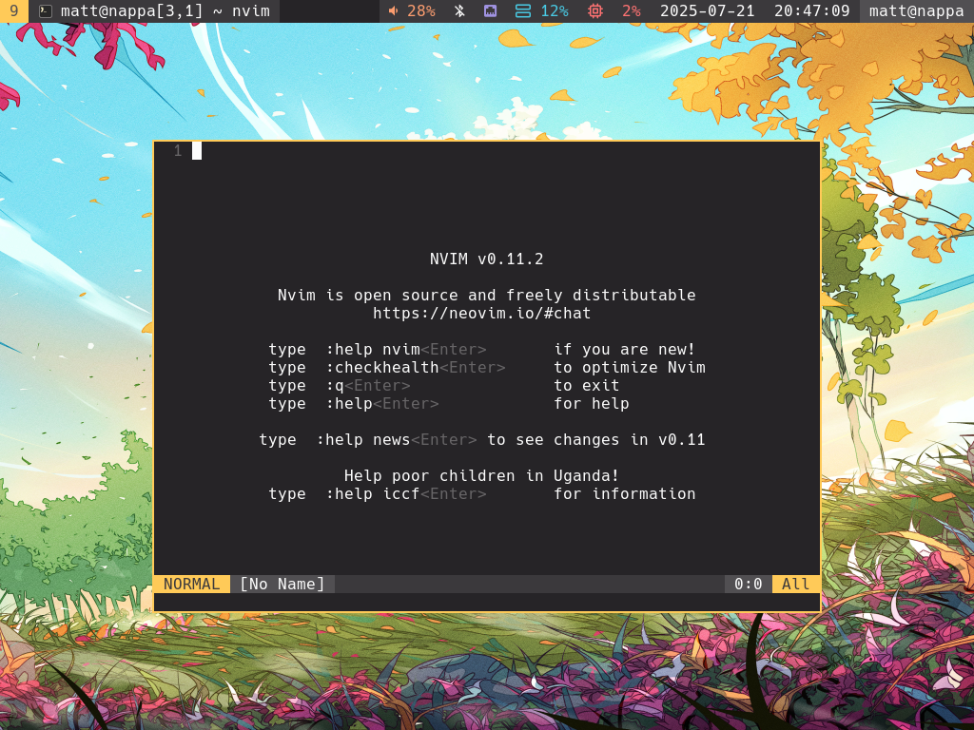The image size is (974, 730).
Task: Click the 0:0 cursor position indicator
Action: point(748,584)
